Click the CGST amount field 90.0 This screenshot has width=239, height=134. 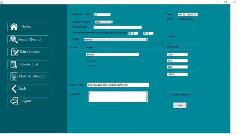point(177,61)
